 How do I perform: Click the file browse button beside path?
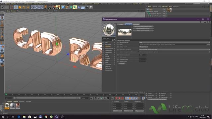pos(208,45)
